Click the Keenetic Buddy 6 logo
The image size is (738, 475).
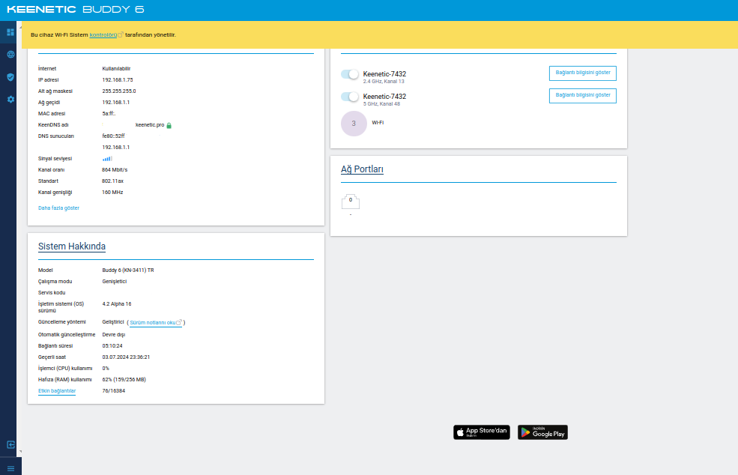[76, 10]
